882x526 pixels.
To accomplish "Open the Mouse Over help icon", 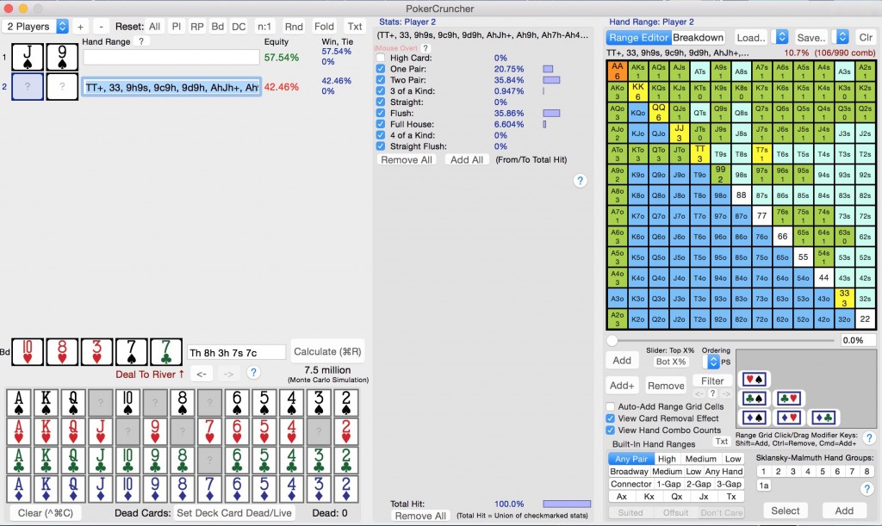I will 425,48.
